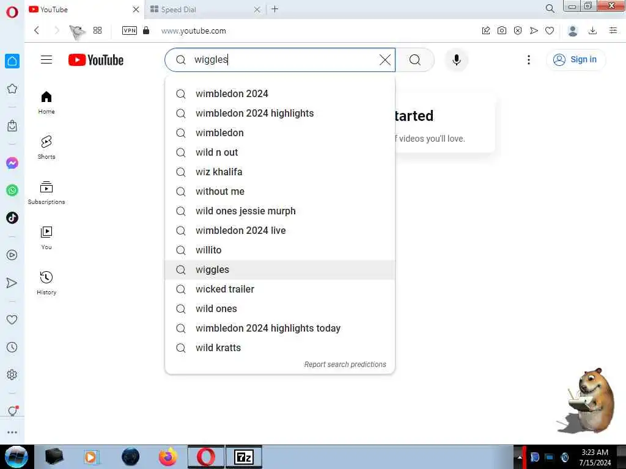Image resolution: width=626 pixels, height=469 pixels.
Task: Click the www.youtube.com address field
Action: pos(194,31)
